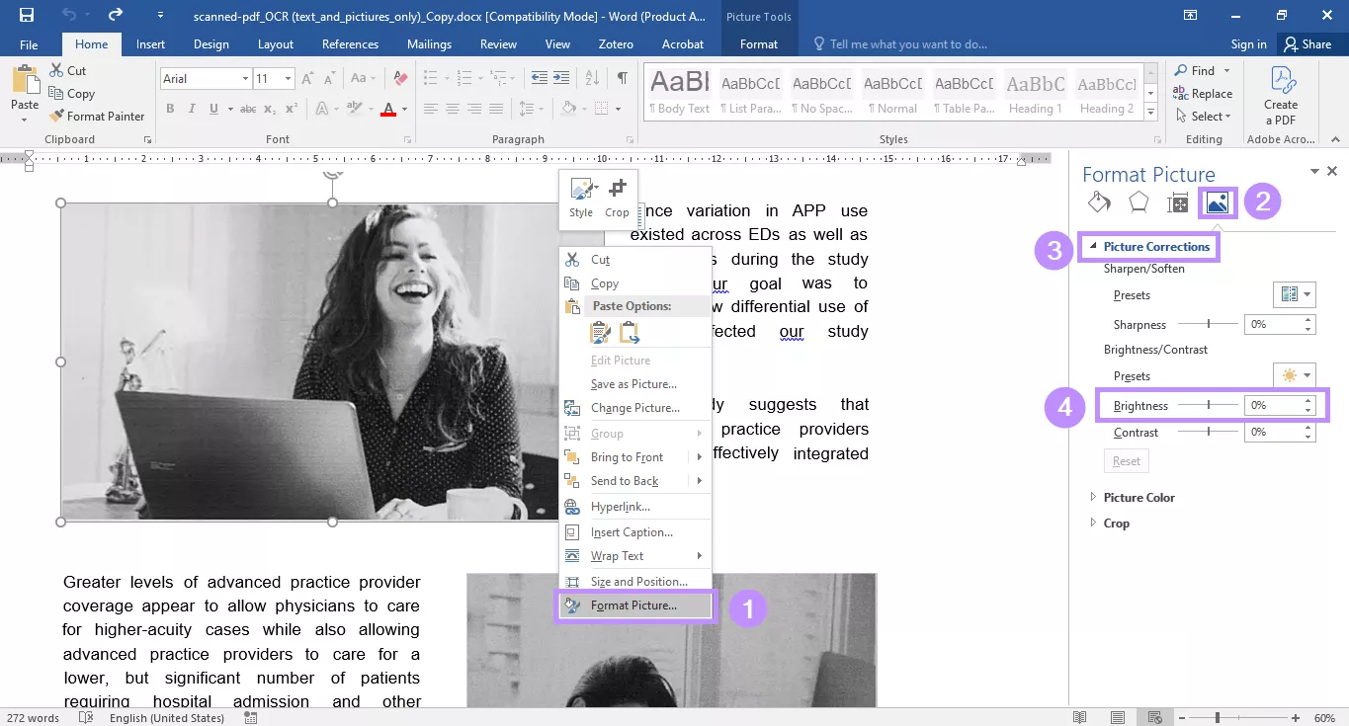Click the Reset button in Format Picture pane
This screenshot has width=1349, height=726.
tap(1126, 460)
